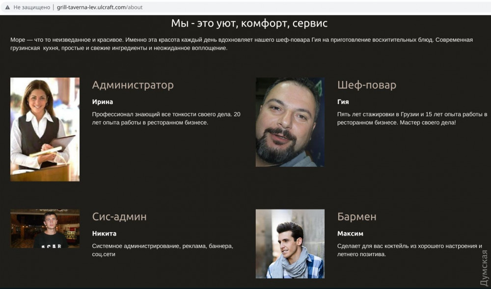The image size is (491, 289).
Task: Open the Администратор photo
Action: coord(45,130)
